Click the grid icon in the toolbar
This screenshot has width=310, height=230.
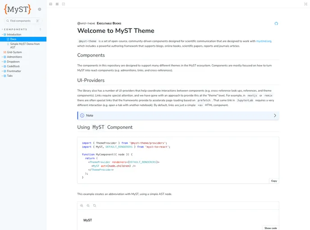[x=57, y=4]
